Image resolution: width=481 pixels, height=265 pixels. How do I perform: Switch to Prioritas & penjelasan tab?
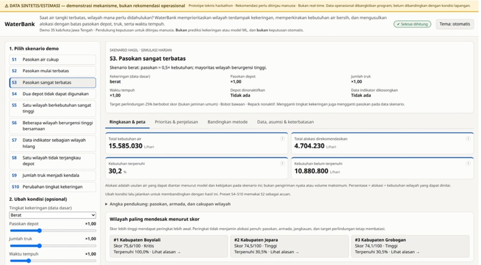point(177,122)
